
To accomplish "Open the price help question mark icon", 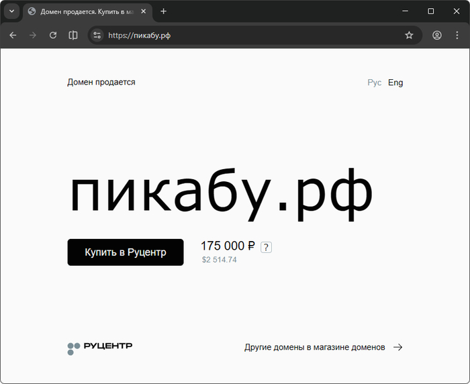I will pyautogui.click(x=266, y=247).
